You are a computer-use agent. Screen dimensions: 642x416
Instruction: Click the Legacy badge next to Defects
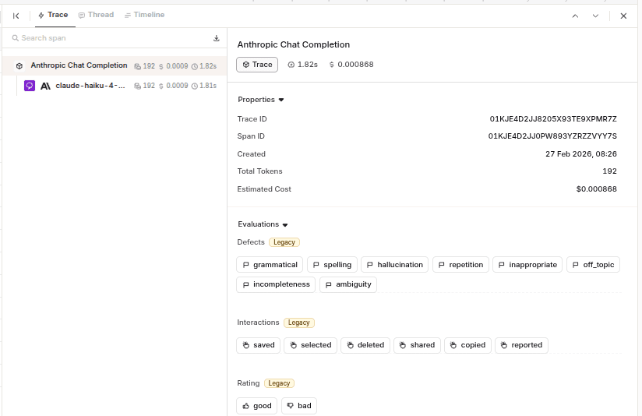[284, 242]
